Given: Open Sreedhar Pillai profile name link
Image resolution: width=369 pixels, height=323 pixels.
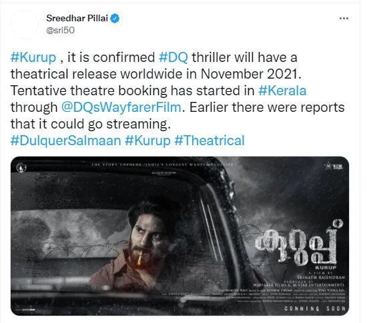Looking at the screenshot, I should 77,18.
